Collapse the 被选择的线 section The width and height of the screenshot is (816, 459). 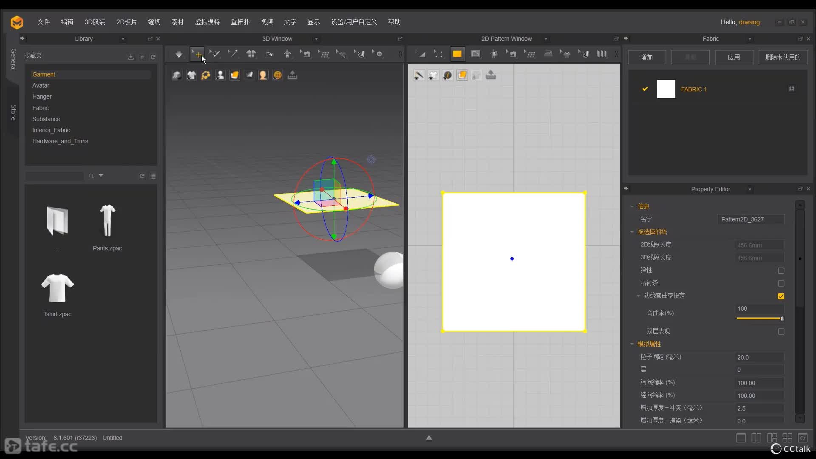(632, 232)
